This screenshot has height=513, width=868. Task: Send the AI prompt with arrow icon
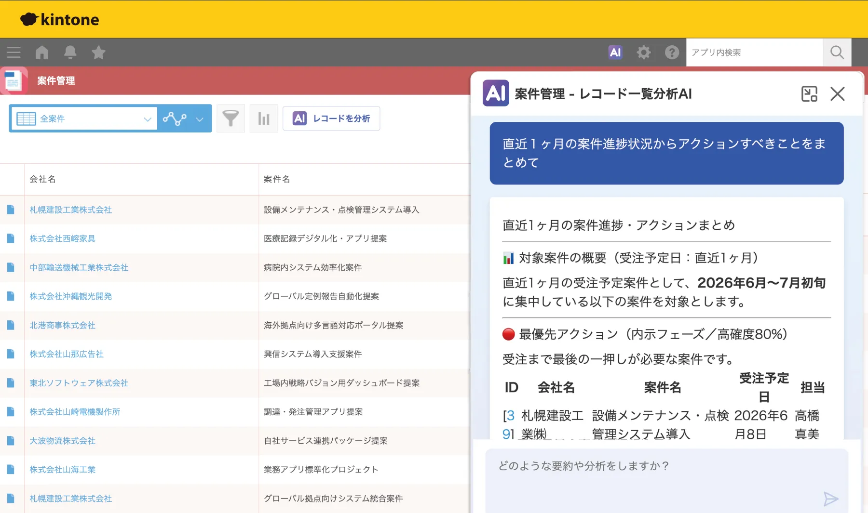point(830,499)
